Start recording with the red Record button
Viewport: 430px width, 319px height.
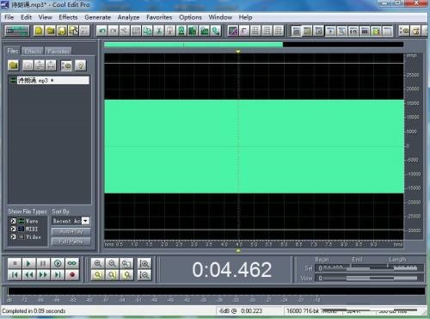pyautogui.click(x=72, y=275)
